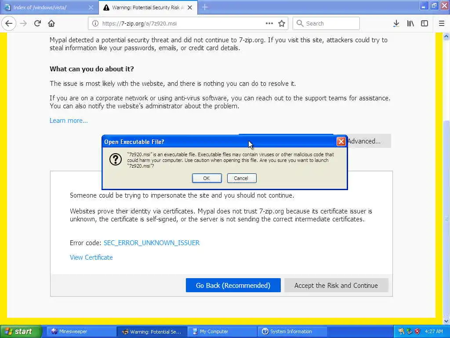Click the red security shield tray icon
This screenshot has width=450, height=338.
click(417, 331)
